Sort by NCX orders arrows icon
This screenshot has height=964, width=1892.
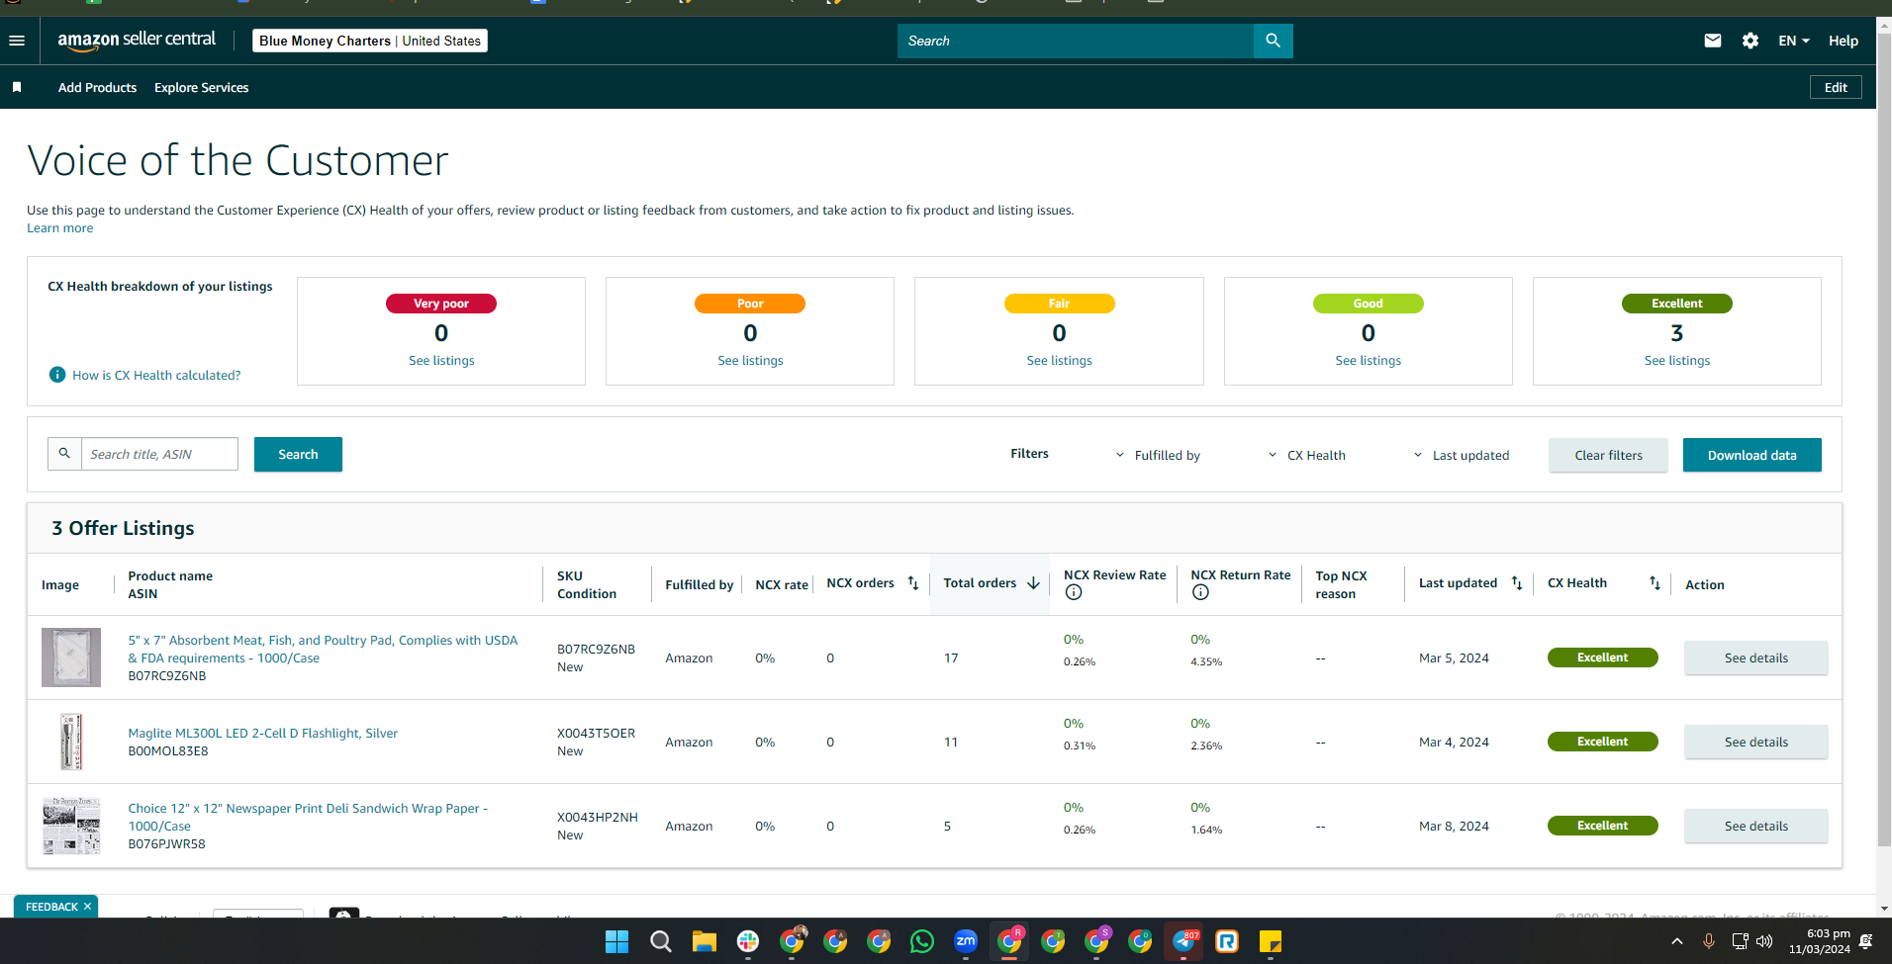coord(913,583)
